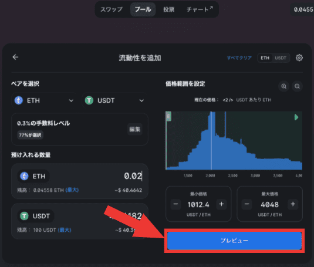Viewport: 314px width, 267px height.
Task: Open the USDT token pair dropdown
Action: coord(115,100)
